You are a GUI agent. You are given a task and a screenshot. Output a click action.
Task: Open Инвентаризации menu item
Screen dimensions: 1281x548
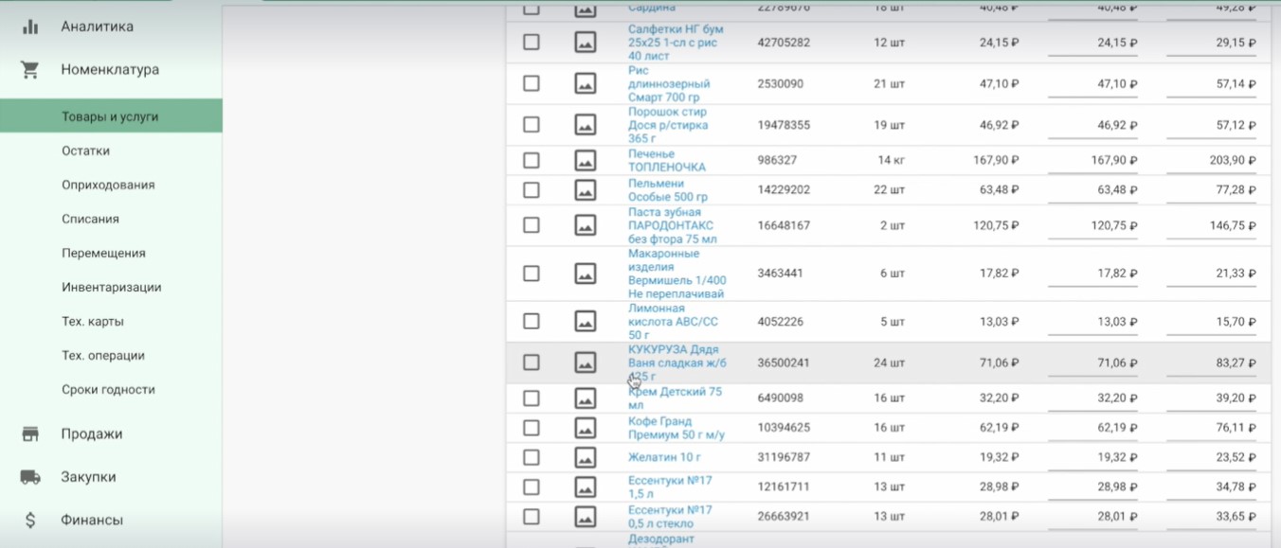(112, 287)
